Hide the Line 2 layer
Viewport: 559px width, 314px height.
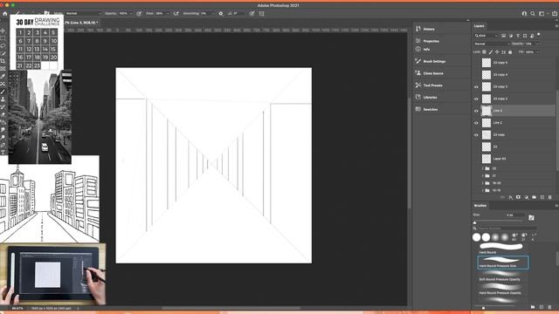pyautogui.click(x=476, y=123)
